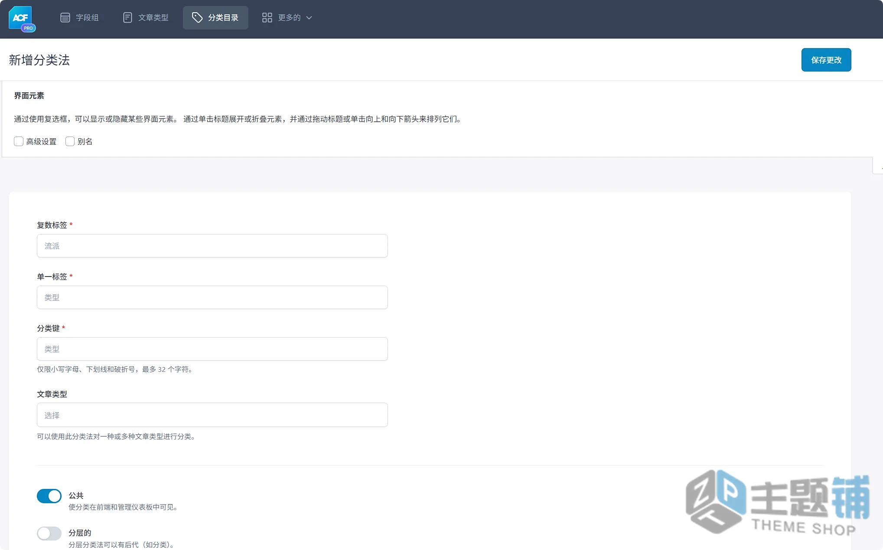Switch to the 分类目录 tab
The width and height of the screenshot is (883, 550).
215,18
